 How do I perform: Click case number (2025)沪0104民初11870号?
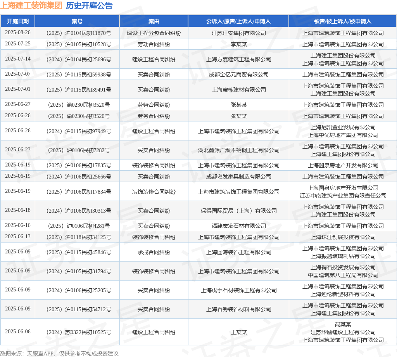point(79,33)
